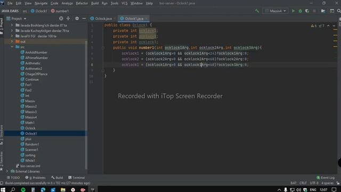Open Project panel settings gear
Screen dimensions: 341x192
point(77,19)
